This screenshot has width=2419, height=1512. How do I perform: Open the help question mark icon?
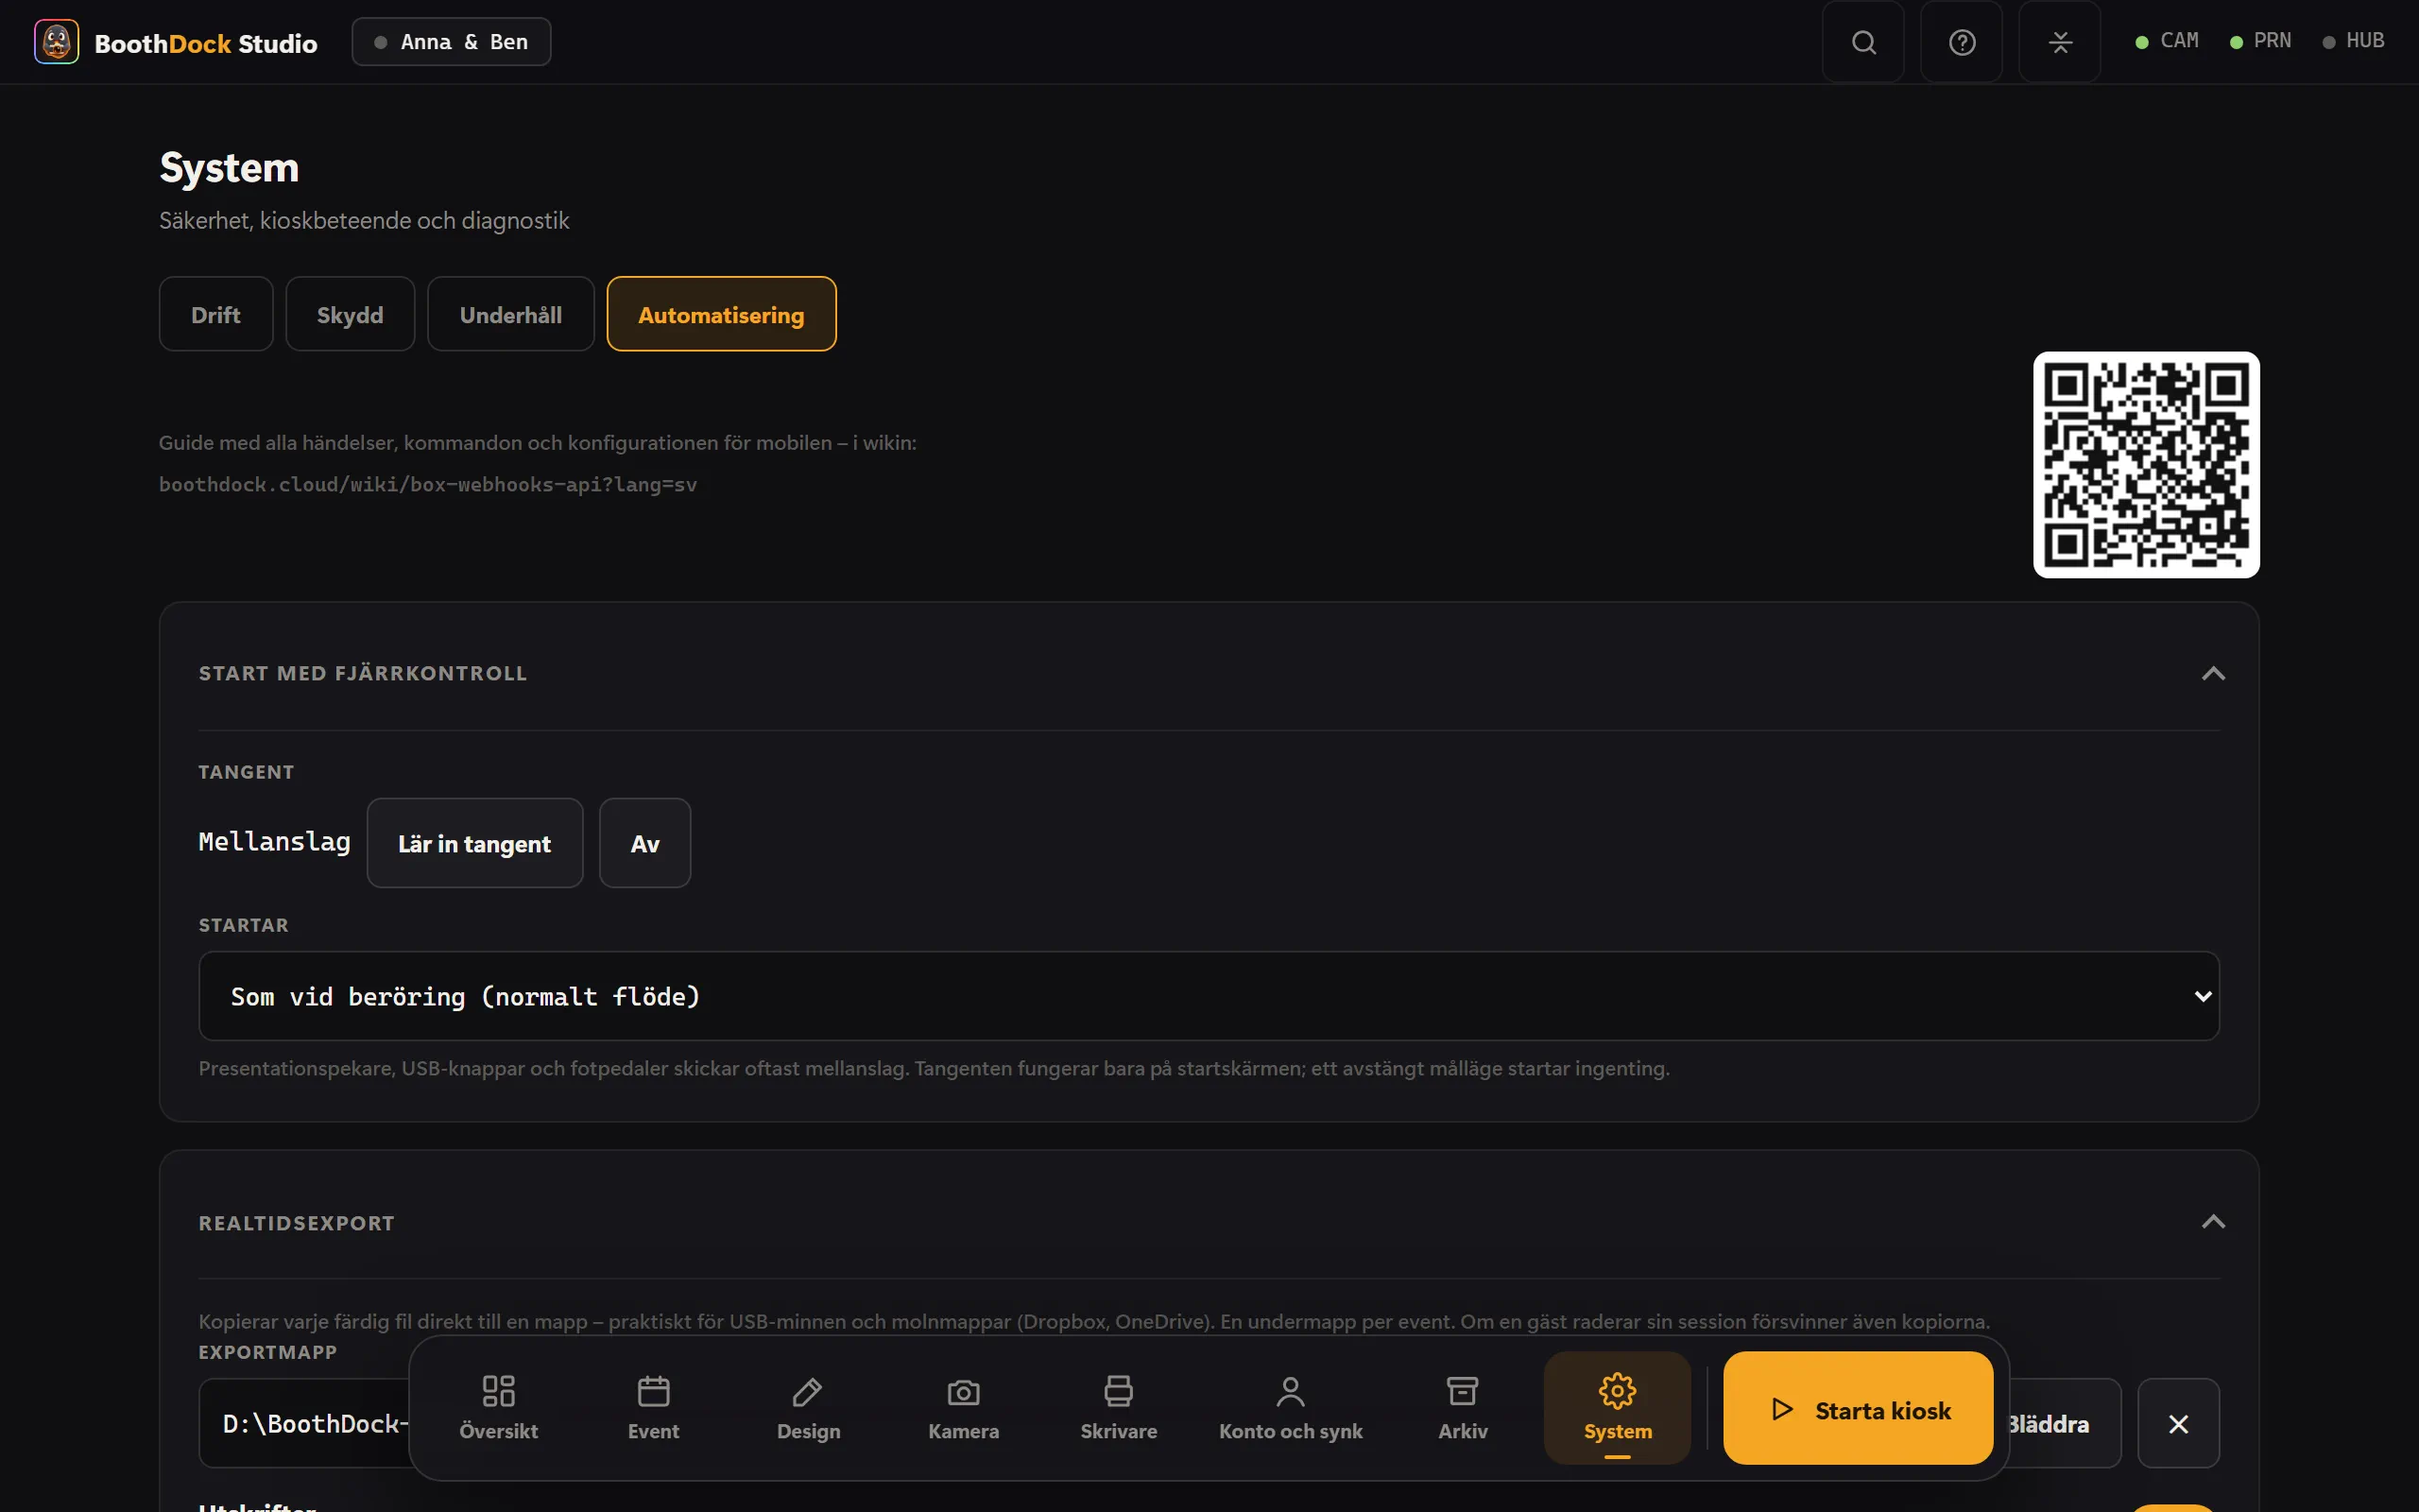click(x=1962, y=42)
